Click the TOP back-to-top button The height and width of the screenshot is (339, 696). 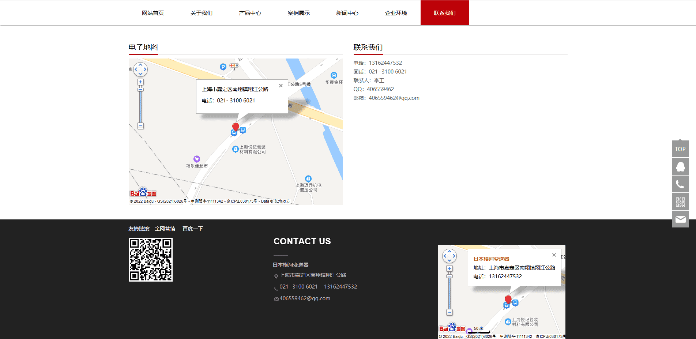pyautogui.click(x=680, y=149)
